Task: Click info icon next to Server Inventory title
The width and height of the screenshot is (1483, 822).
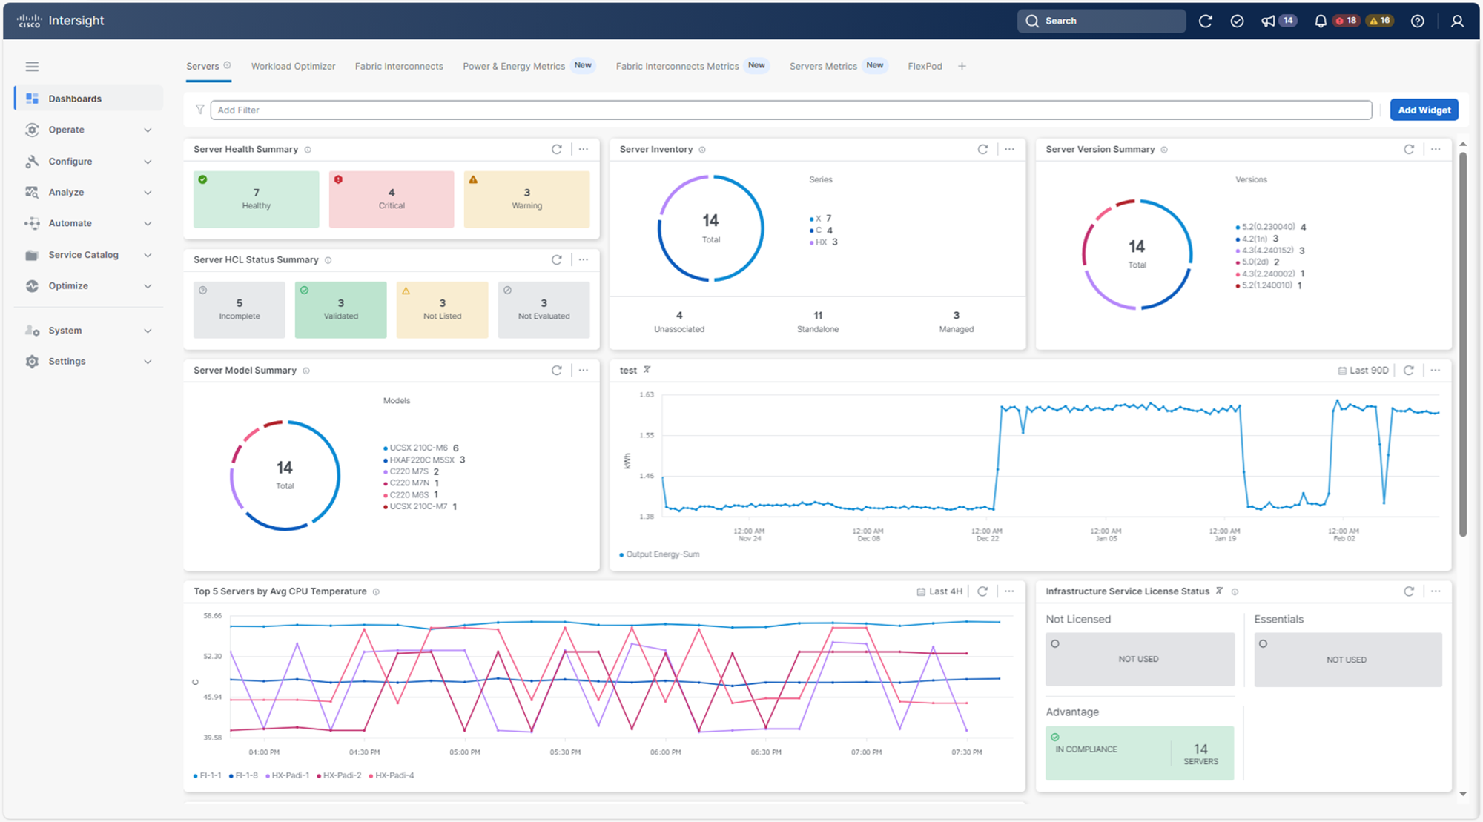Action: click(702, 150)
